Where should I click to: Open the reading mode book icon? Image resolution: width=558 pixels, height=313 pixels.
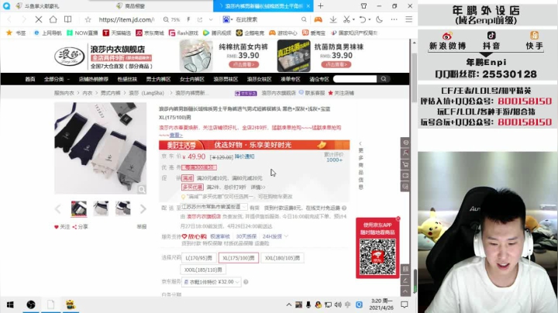click(67, 19)
